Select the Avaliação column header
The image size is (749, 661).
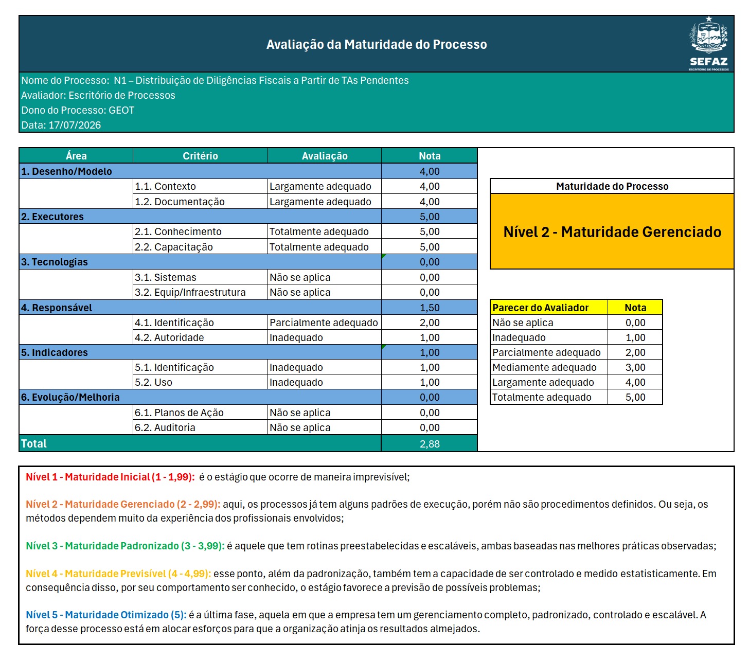coord(325,156)
